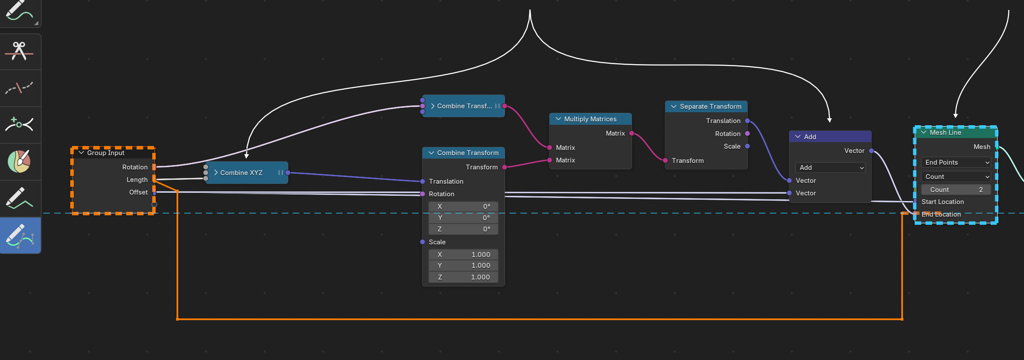Click the Count value field showing 2

point(956,190)
